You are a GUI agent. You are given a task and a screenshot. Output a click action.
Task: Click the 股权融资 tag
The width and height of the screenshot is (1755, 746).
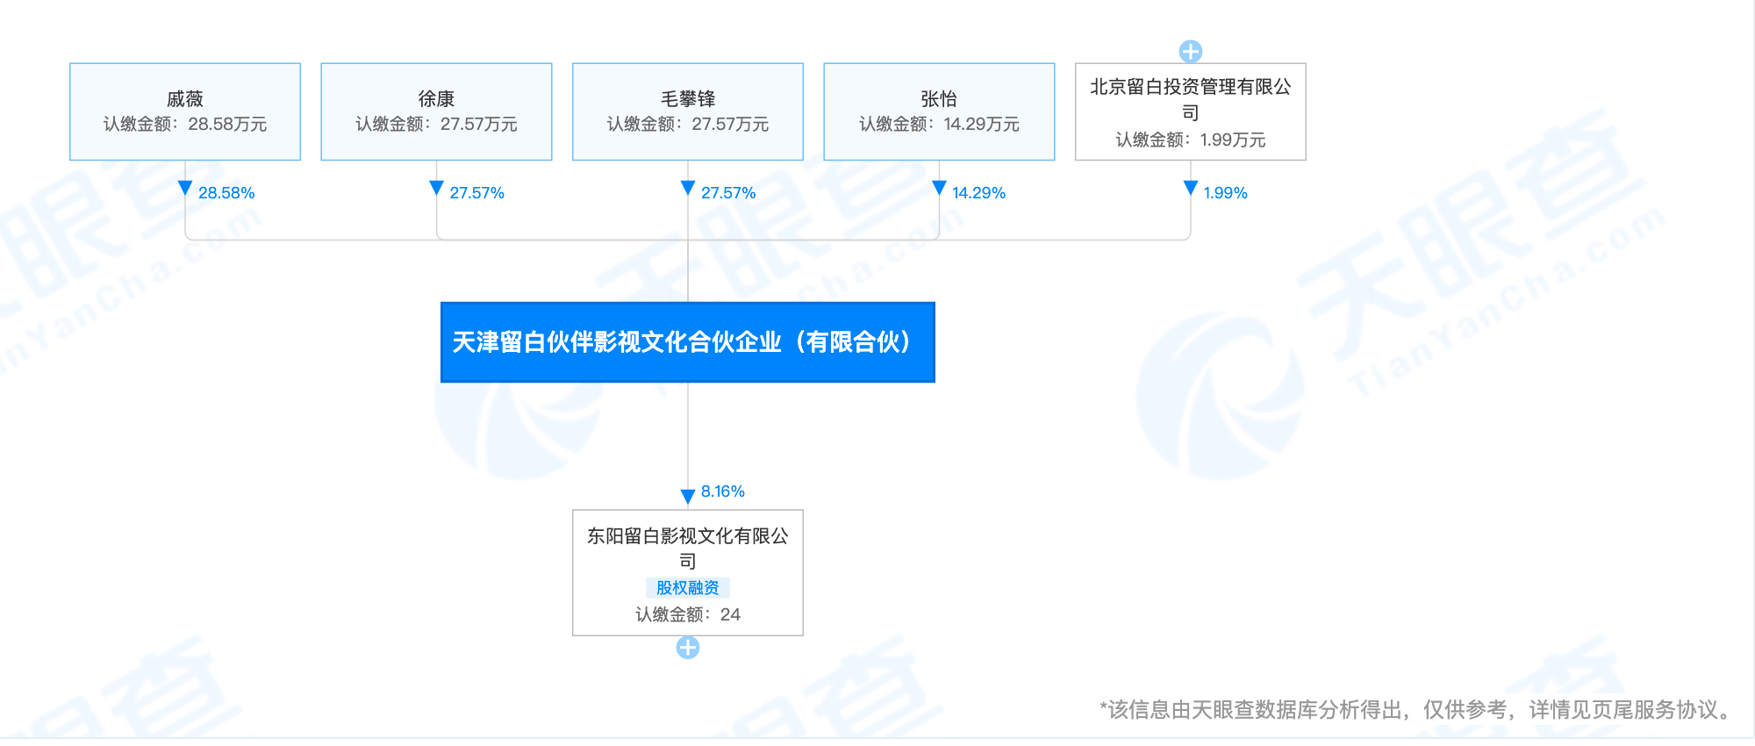pyautogui.click(x=688, y=587)
